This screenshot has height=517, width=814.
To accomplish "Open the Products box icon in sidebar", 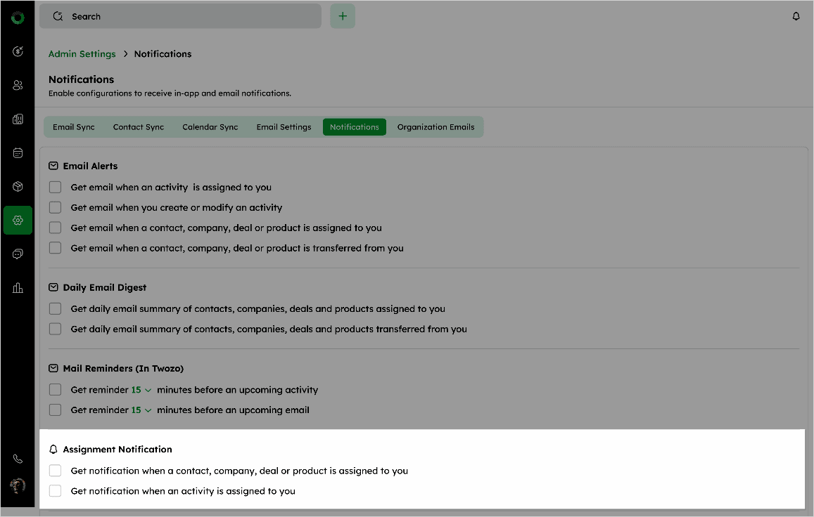I will pyautogui.click(x=18, y=186).
